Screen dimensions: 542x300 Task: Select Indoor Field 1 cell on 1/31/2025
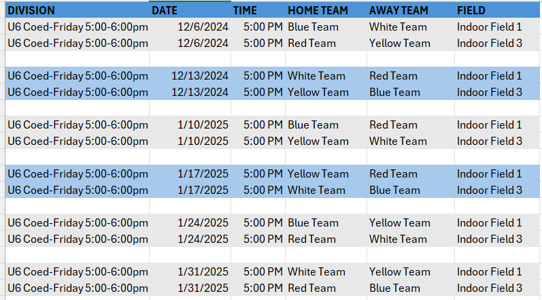pyautogui.click(x=498, y=271)
